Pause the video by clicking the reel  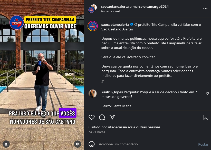42,75
